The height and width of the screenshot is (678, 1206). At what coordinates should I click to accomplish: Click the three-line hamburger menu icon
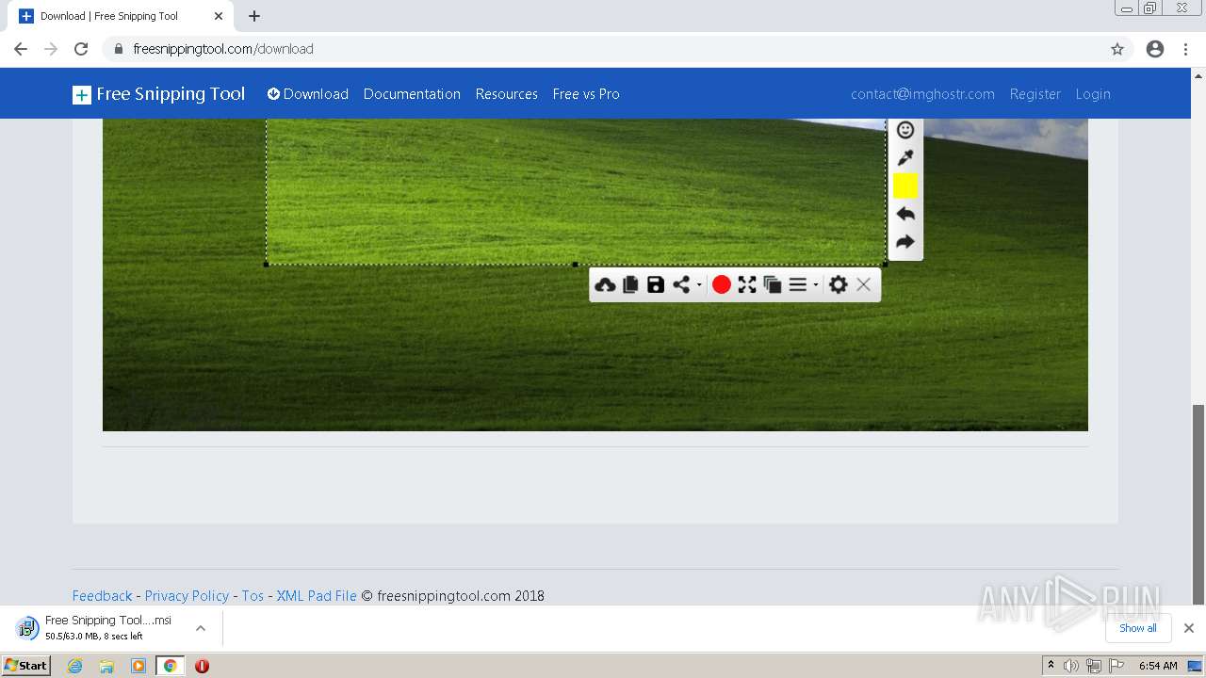click(798, 284)
